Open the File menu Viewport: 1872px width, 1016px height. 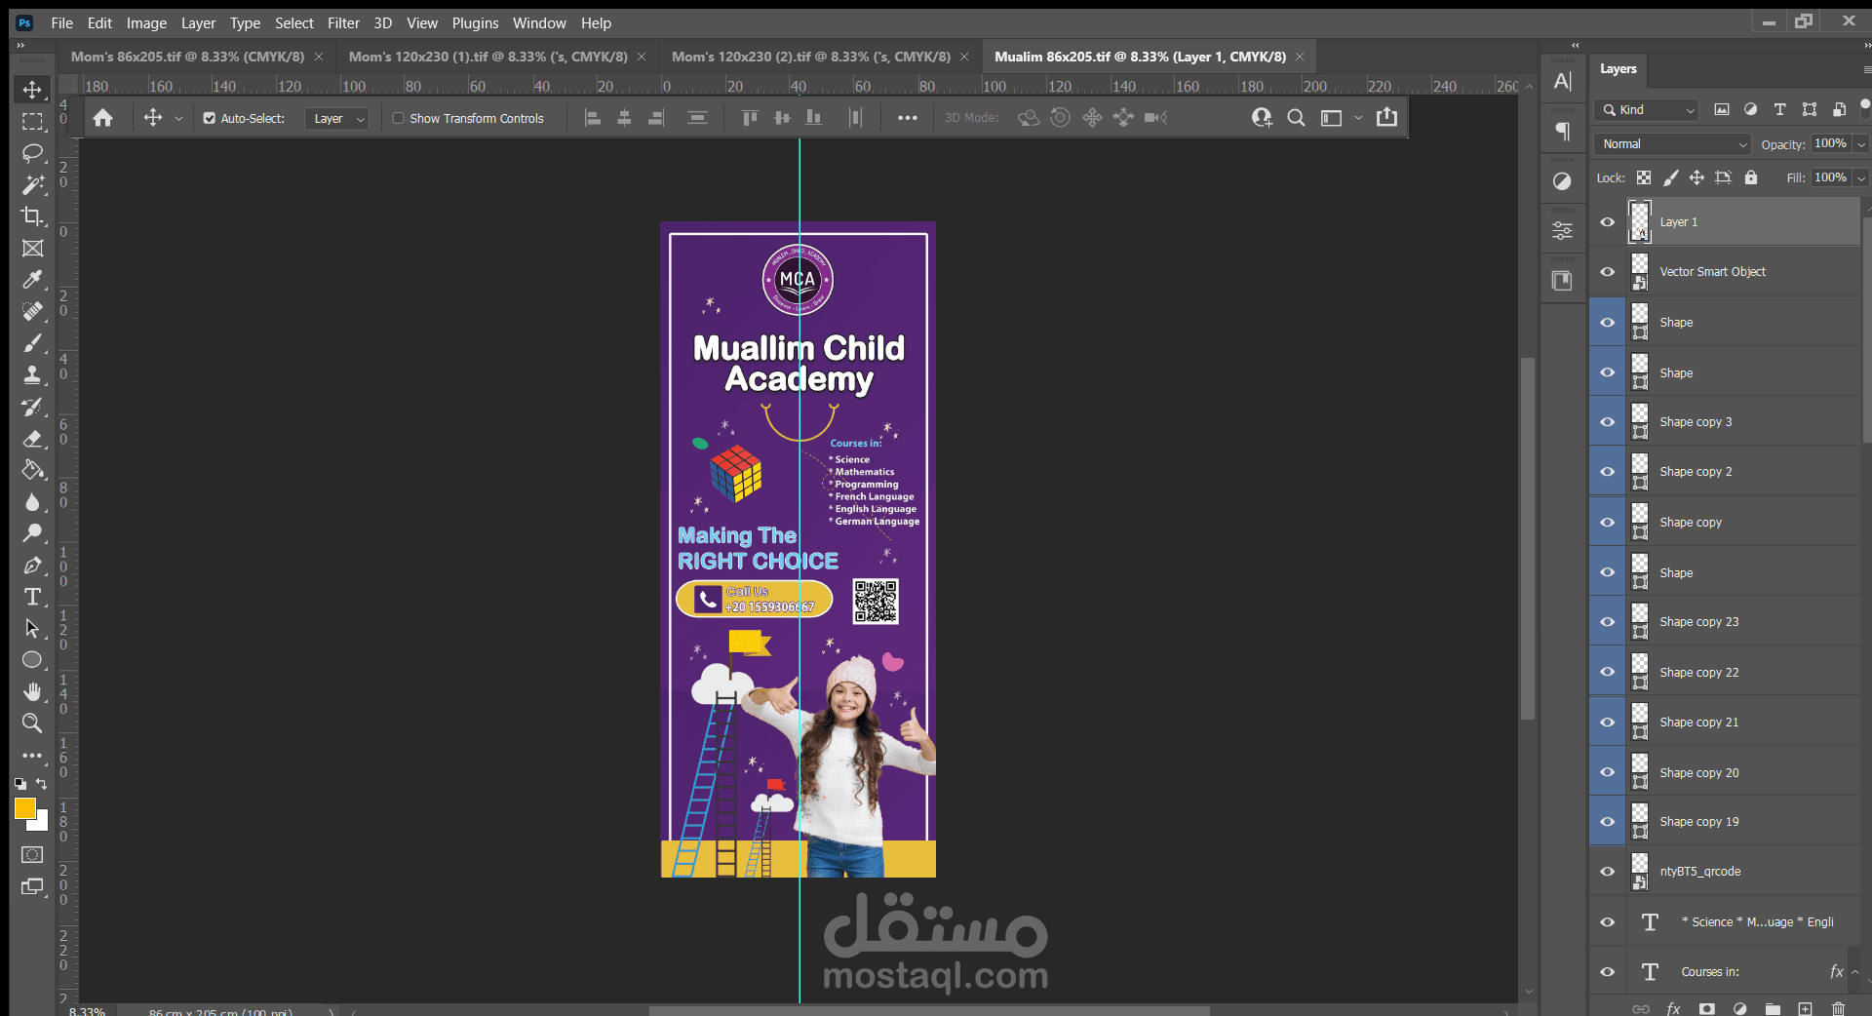coord(62,22)
